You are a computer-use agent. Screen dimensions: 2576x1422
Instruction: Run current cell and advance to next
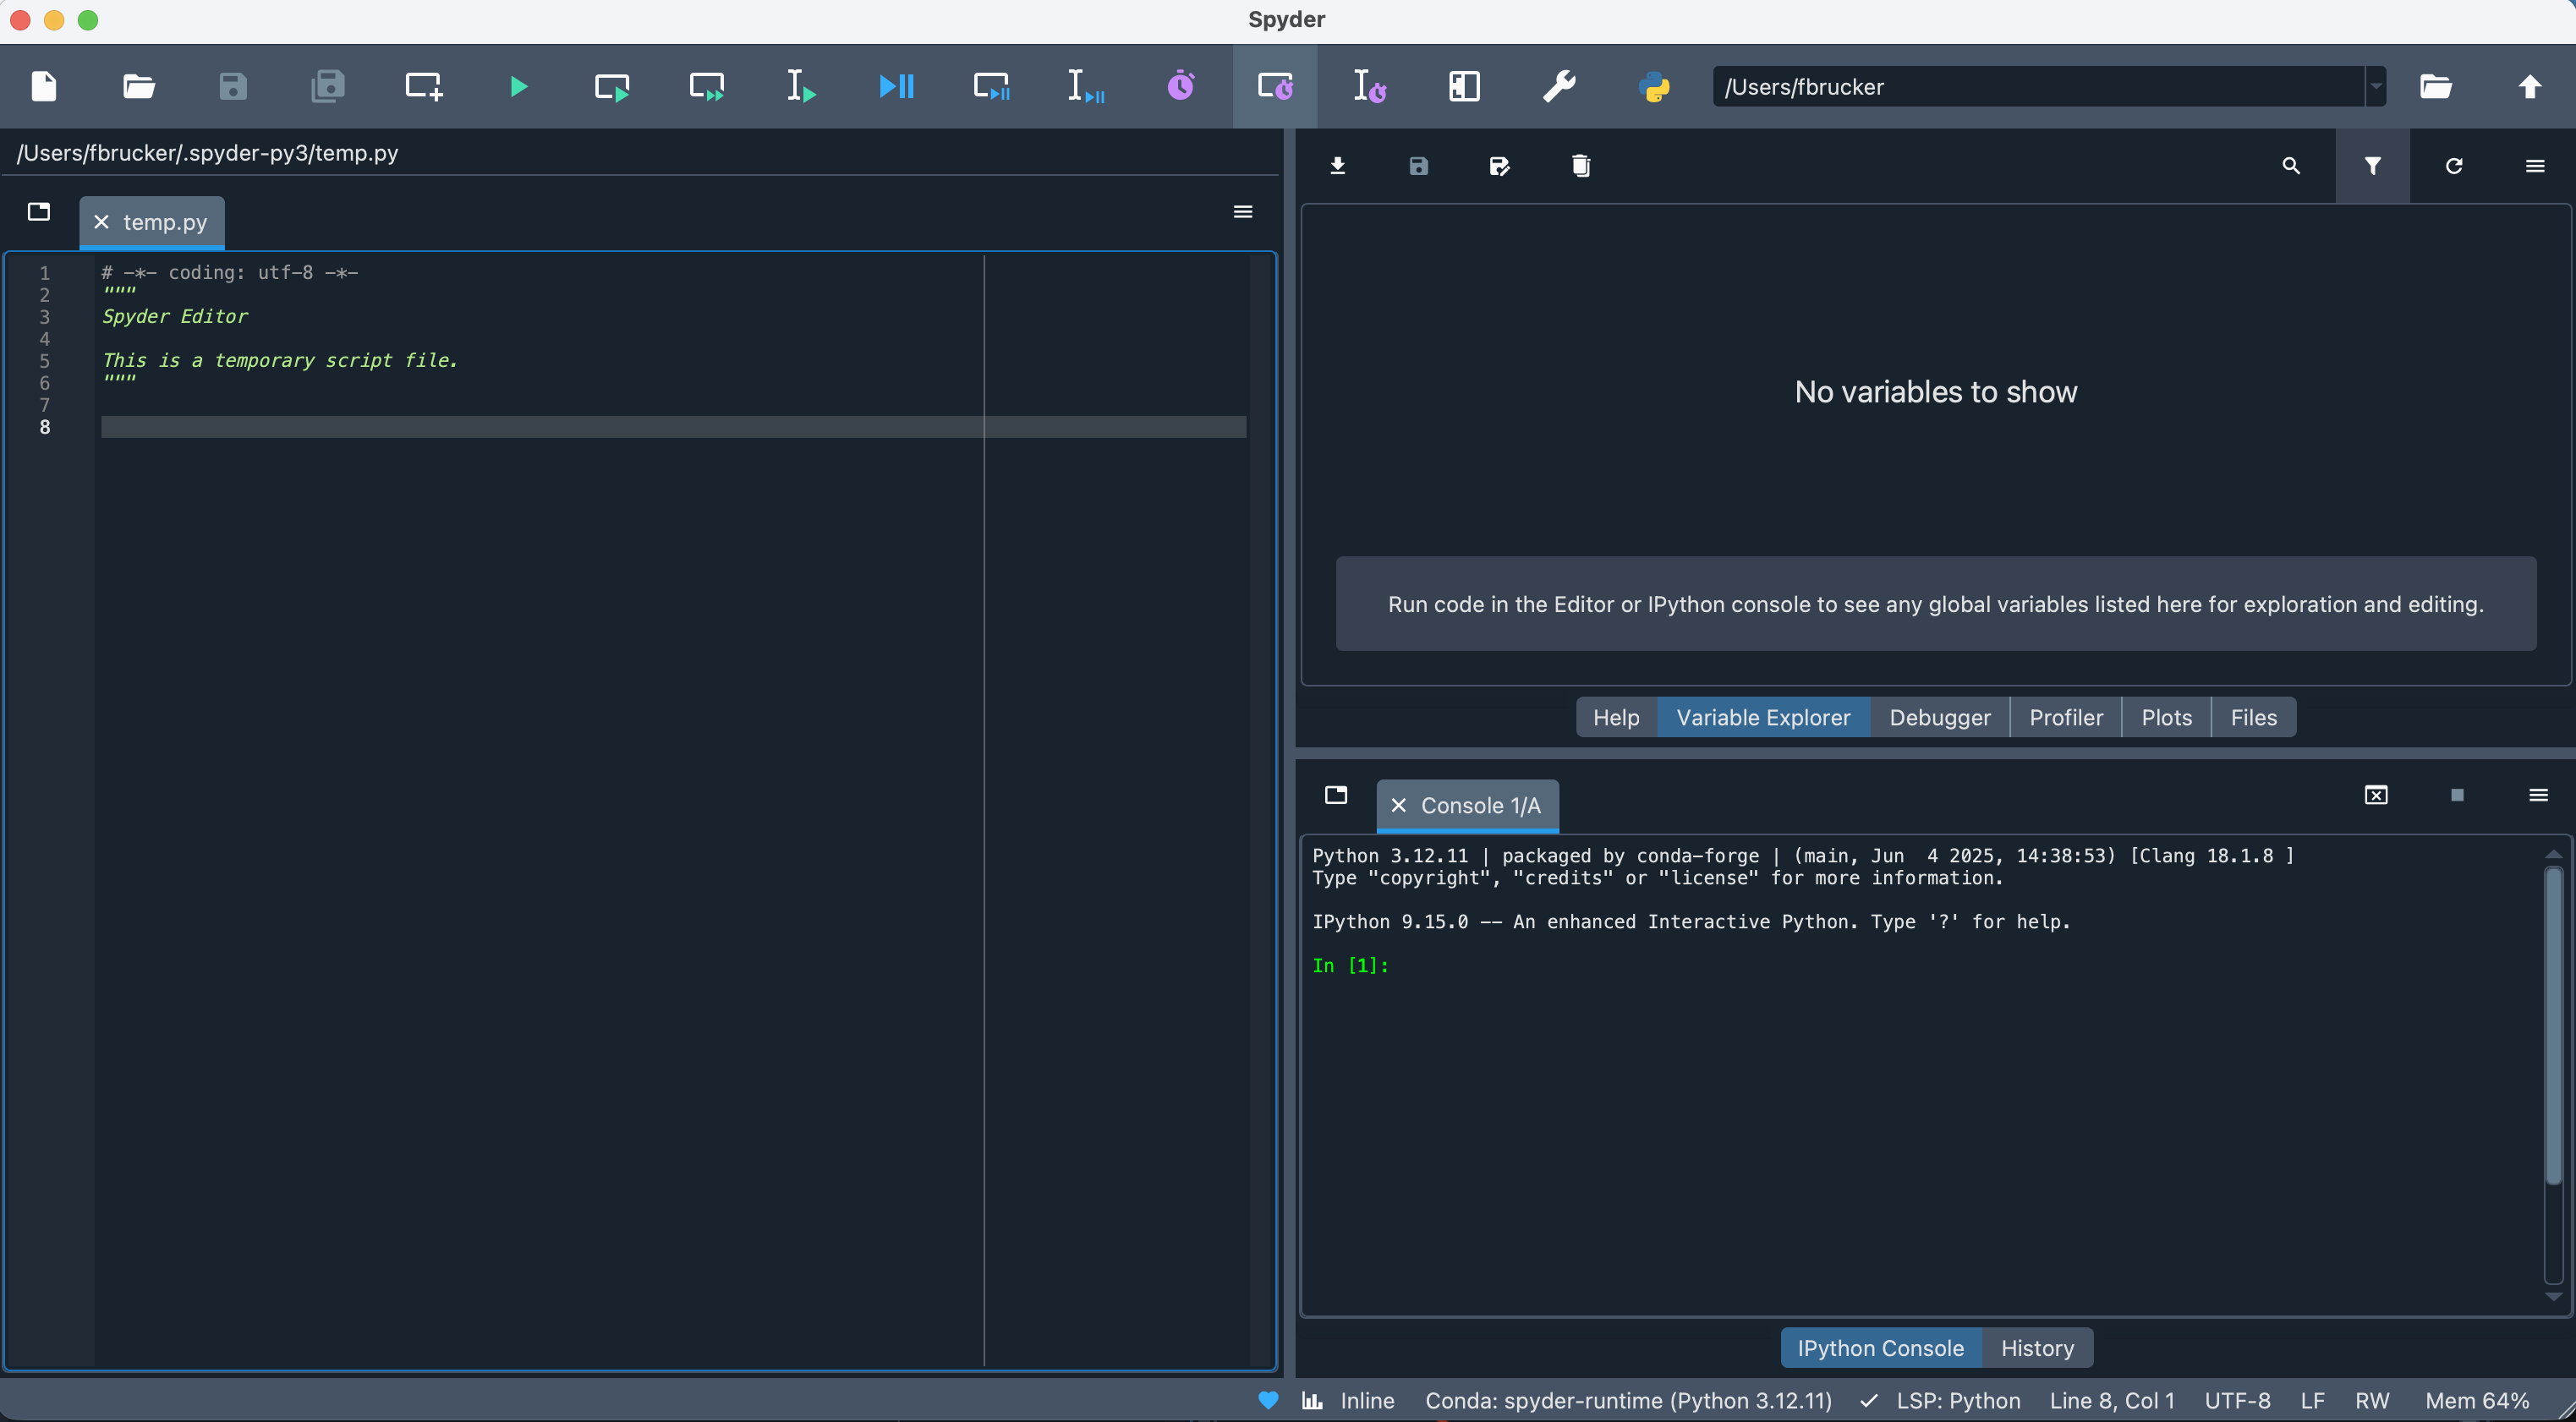click(707, 86)
